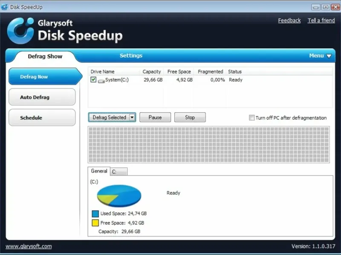Image resolution: width=341 pixels, height=255 pixels.
Task: Click the Free Space: 4,92 GB legend text
Action: click(x=122, y=223)
